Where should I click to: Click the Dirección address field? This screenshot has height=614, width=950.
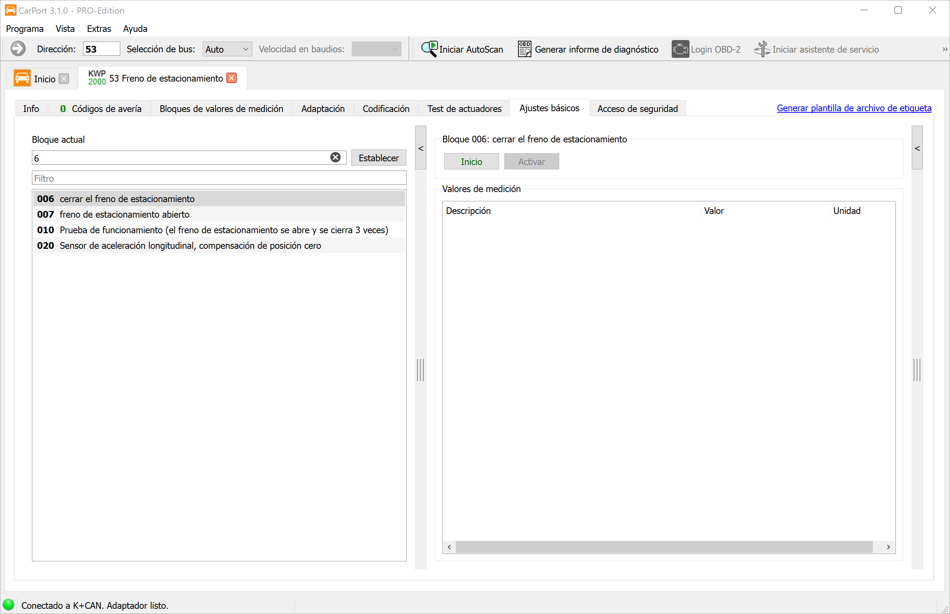pos(101,49)
